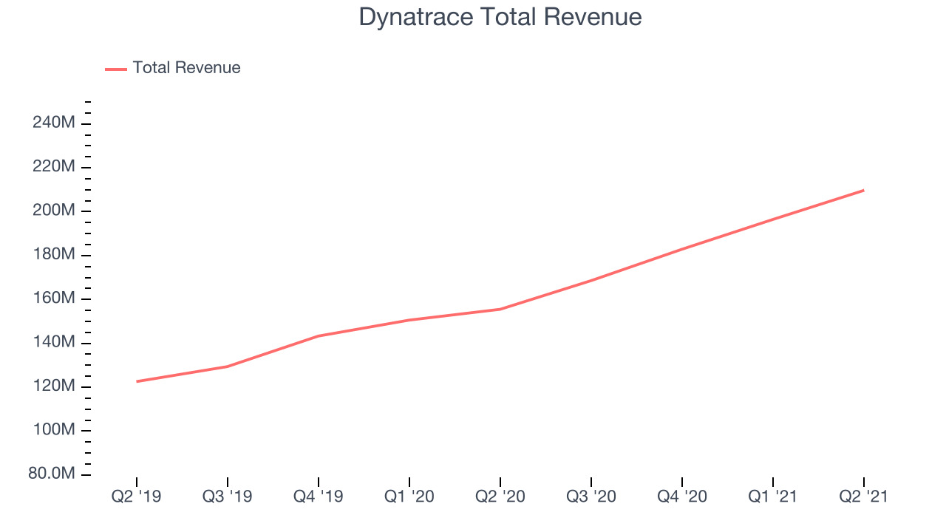This screenshot has width=946, height=532.
Task: Click the Q4 '19 x-axis label
Action: [x=318, y=497]
